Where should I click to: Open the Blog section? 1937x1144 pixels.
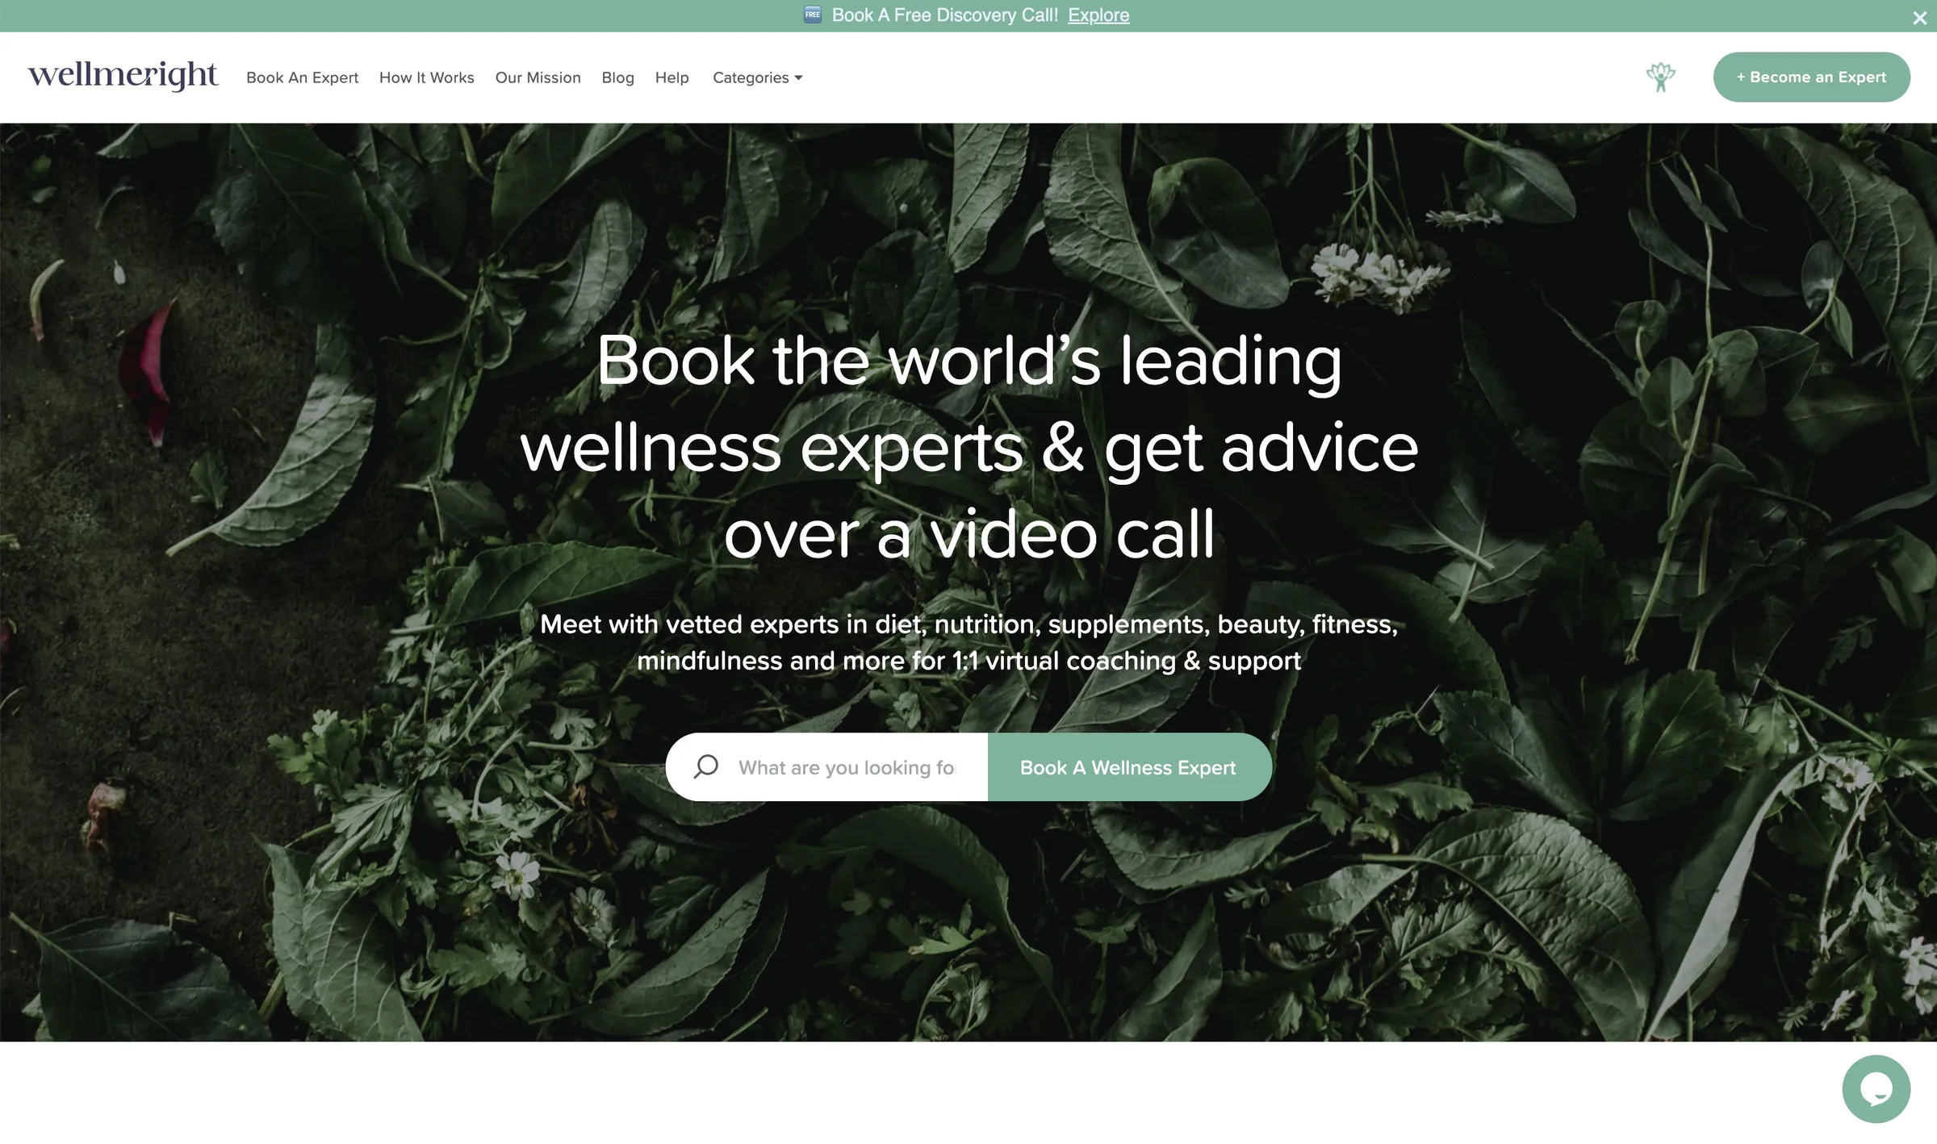coord(617,77)
